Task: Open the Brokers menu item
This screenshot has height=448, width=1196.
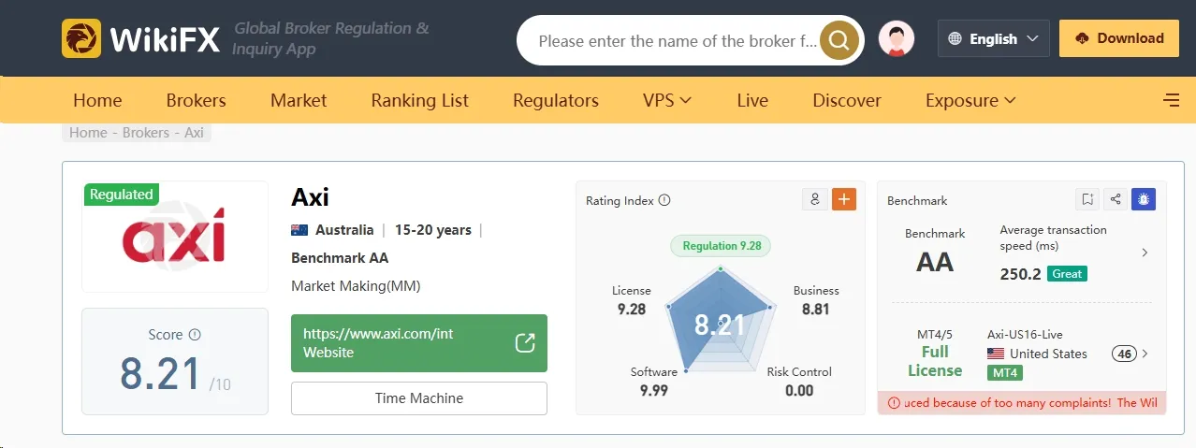Action: click(x=197, y=100)
